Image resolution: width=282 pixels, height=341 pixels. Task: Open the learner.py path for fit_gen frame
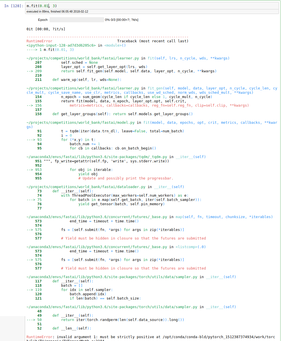(83, 88)
